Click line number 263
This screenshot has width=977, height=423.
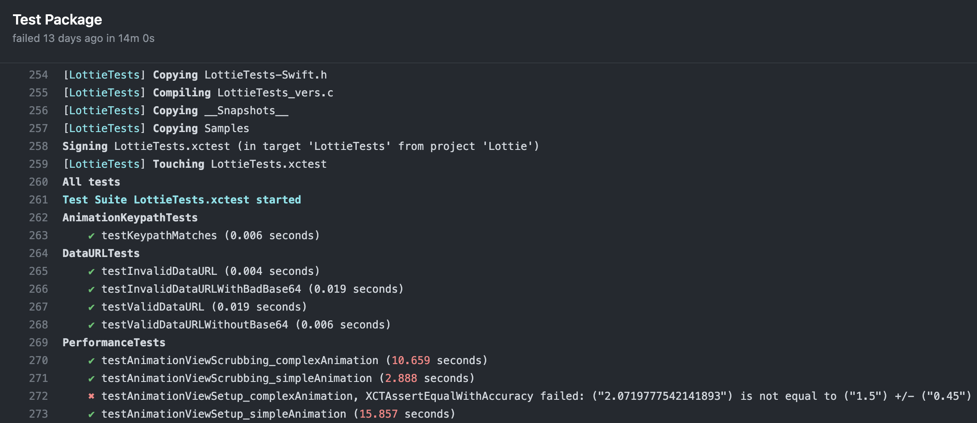pos(38,236)
